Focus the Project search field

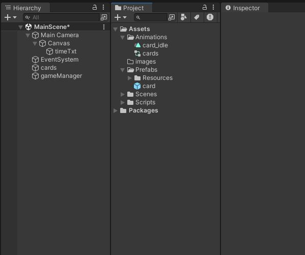tap(151, 17)
